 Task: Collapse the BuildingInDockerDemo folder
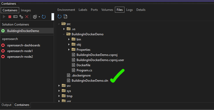(x=64, y=34)
